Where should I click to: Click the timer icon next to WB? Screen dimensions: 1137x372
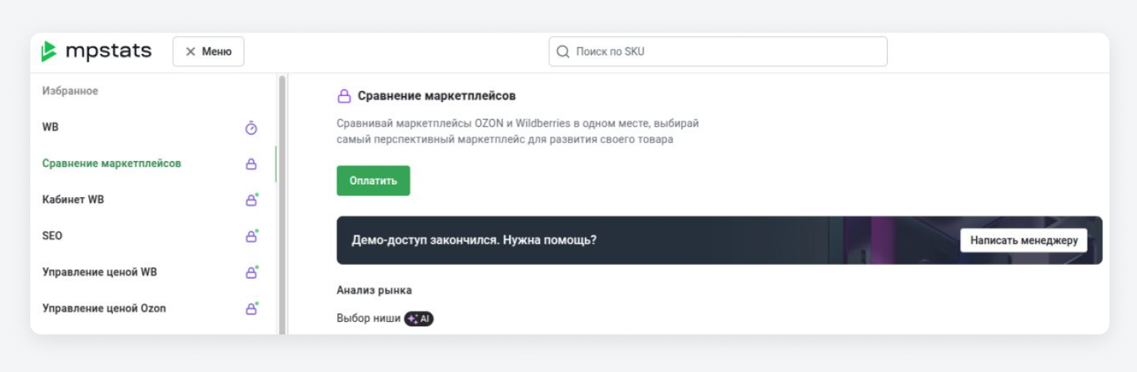pyautogui.click(x=251, y=128)
